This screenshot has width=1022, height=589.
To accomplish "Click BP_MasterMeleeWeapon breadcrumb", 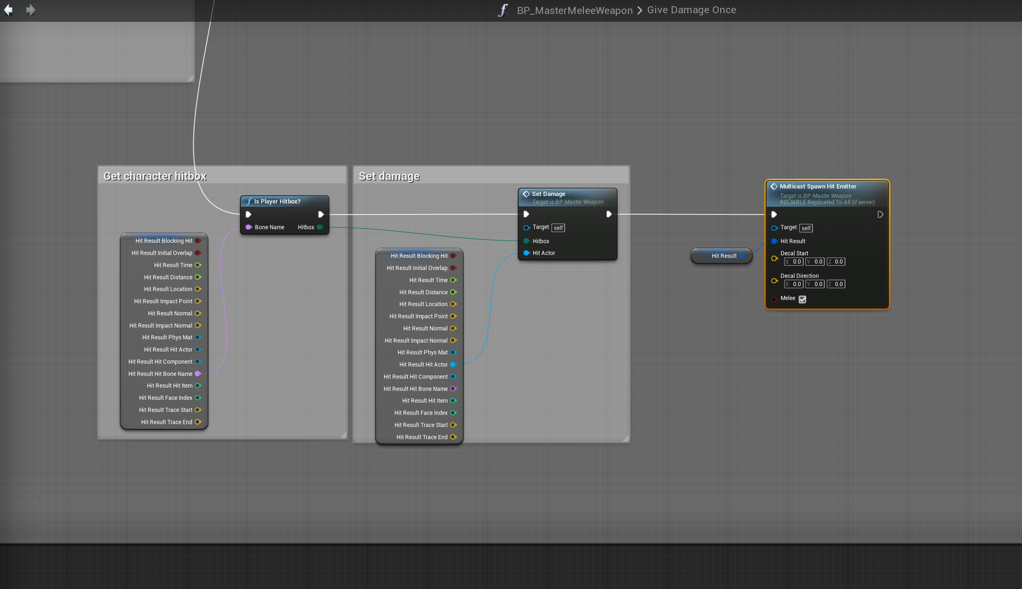I will click(575, 10).
